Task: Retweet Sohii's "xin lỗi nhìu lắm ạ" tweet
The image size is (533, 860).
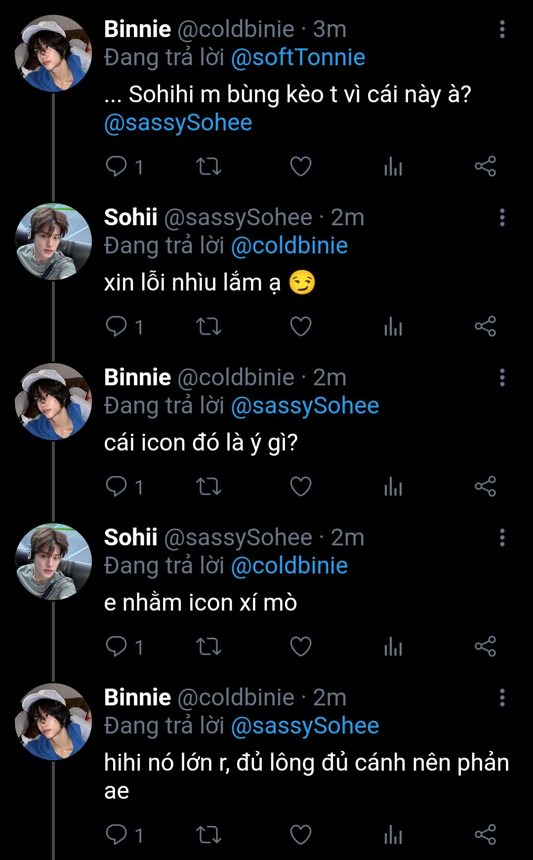Action: tap(208, 327)
